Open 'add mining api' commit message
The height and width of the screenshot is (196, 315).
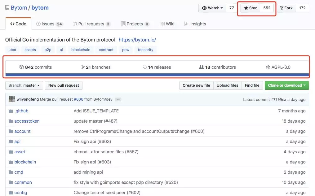[x=88, y=172]
